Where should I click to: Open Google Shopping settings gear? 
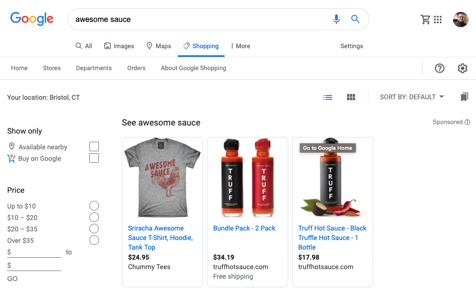[x=463, y=68]
